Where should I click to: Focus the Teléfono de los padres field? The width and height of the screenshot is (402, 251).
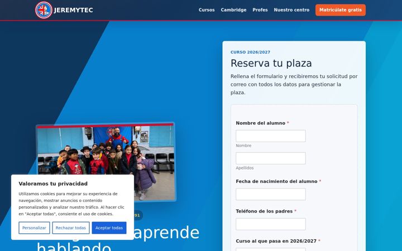(x=271, y=224)
